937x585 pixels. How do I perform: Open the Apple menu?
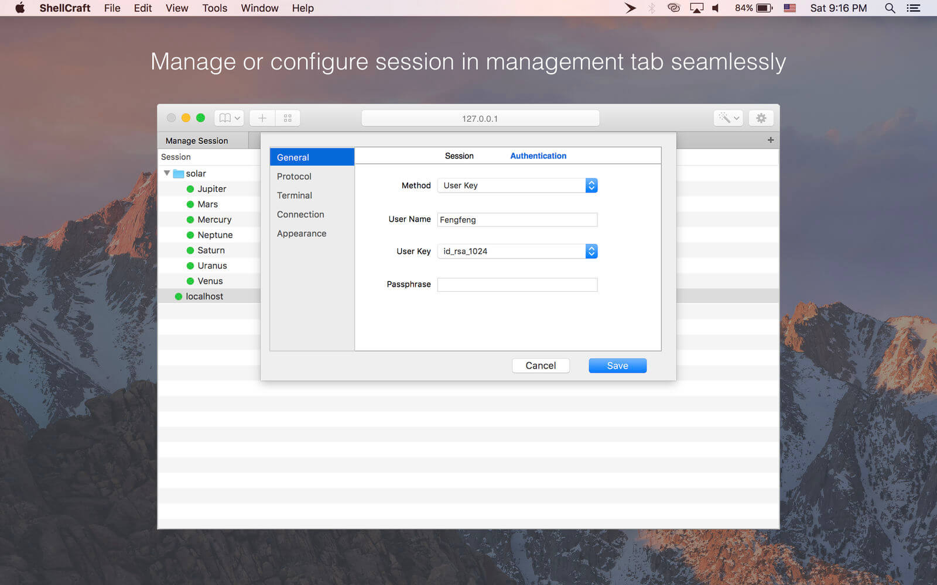[20, 8]
